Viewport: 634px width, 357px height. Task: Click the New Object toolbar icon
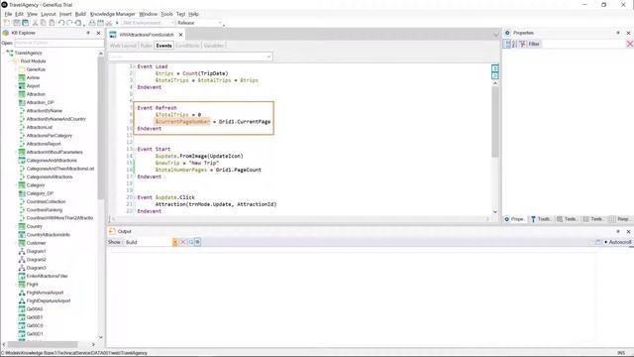(x=7, y=23)
